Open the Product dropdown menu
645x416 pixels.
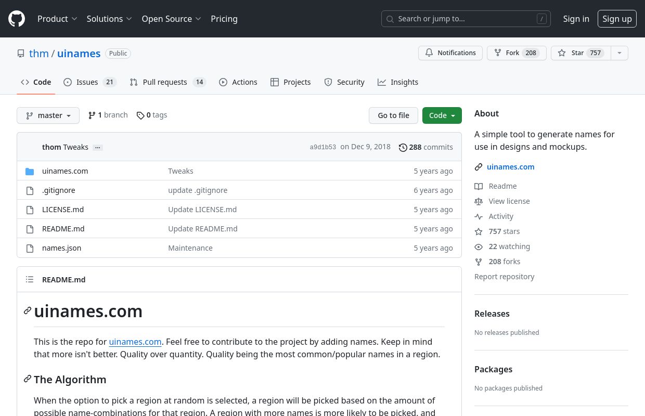tap(57, 19)
